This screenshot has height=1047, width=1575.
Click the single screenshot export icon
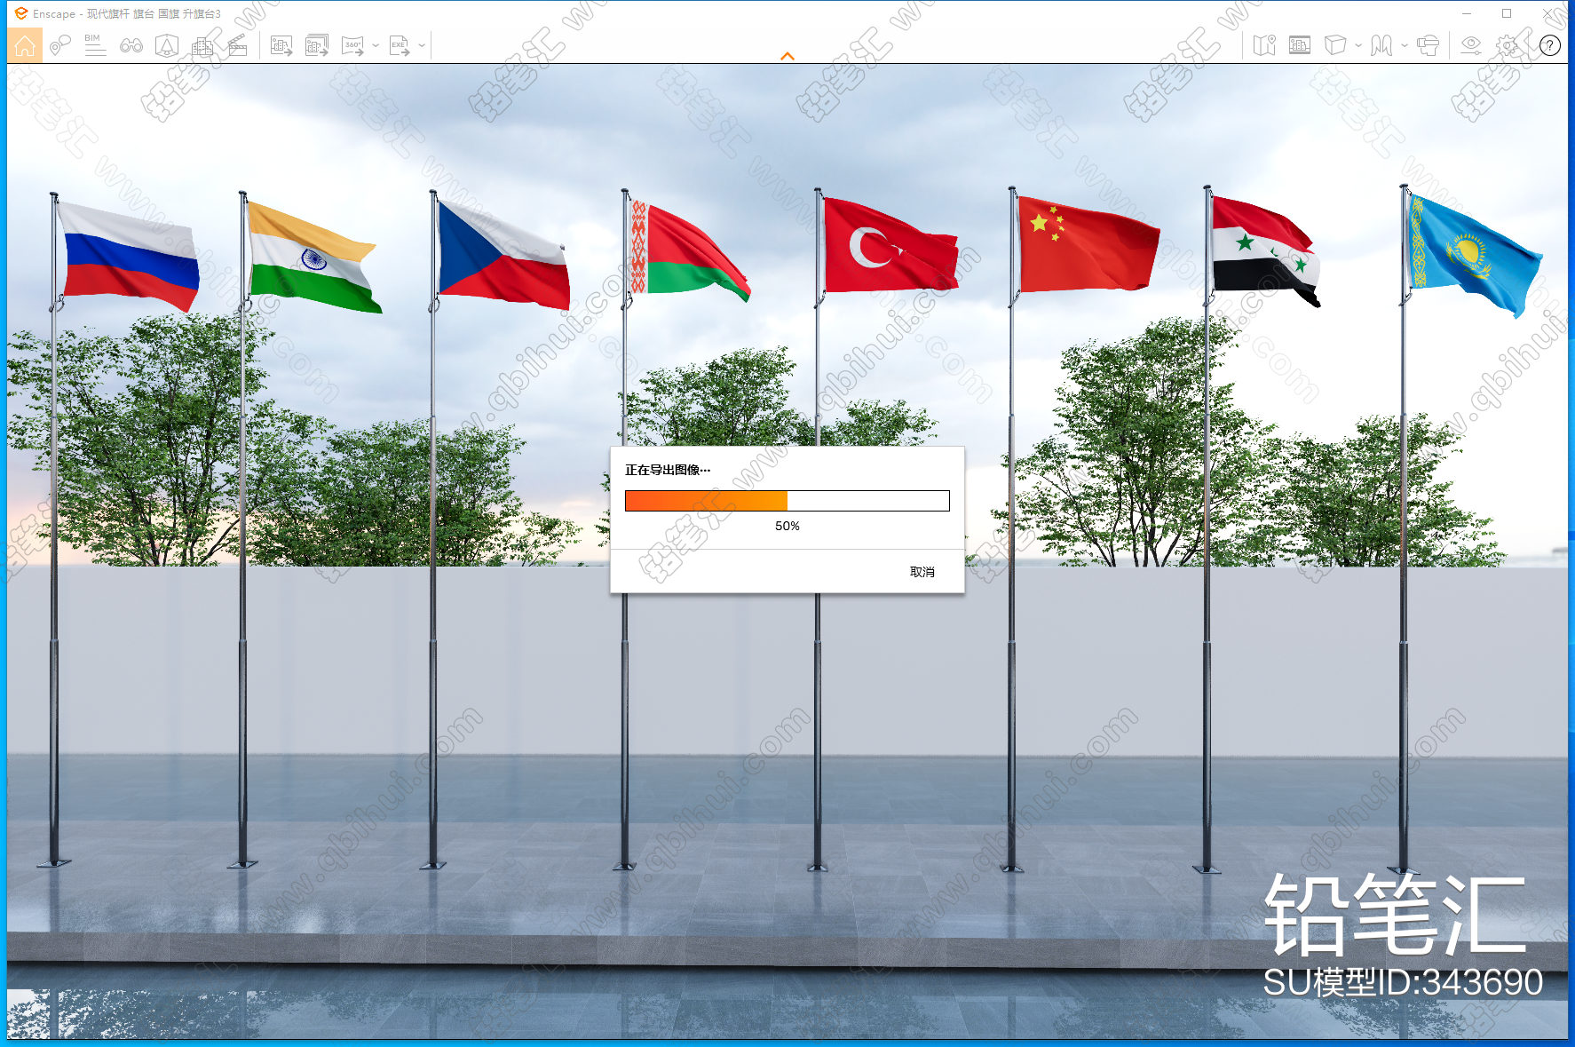click(281, 45)
